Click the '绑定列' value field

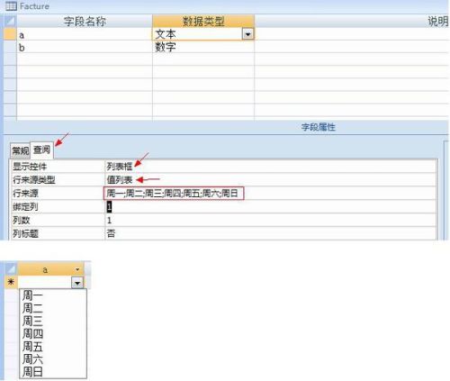tap(271, 207)
